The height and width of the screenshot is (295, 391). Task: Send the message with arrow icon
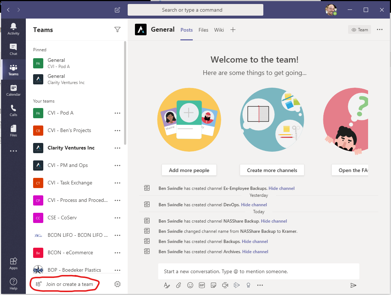click(x=353, y=285)
